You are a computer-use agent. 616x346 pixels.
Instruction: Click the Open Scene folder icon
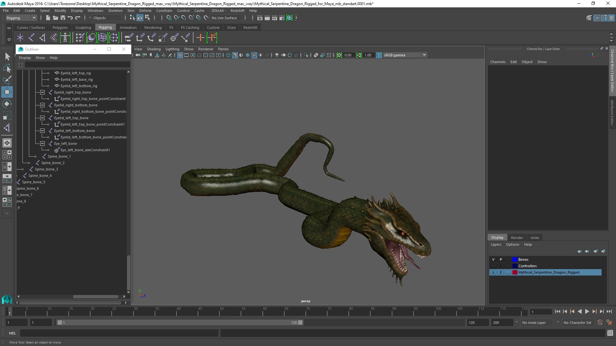(55, 18)
